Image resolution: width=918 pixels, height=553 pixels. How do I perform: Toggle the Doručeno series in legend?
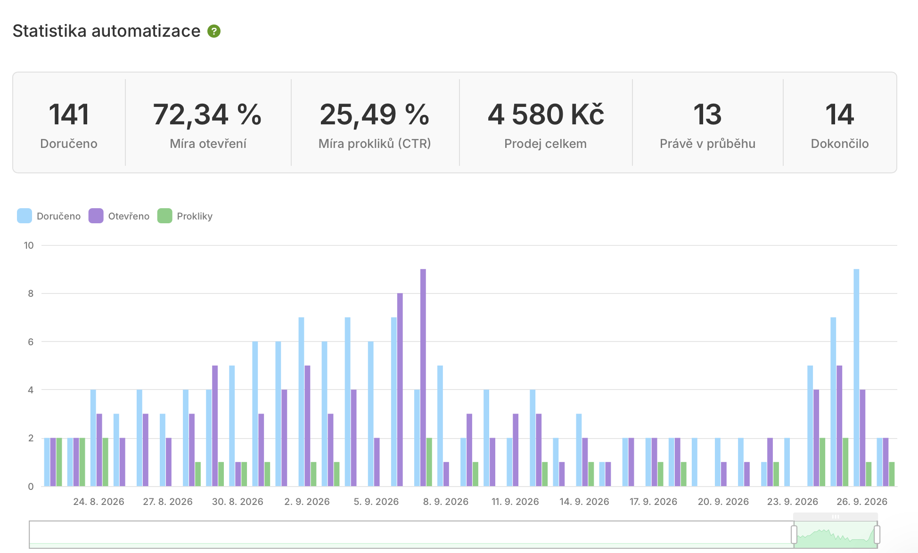[x=49, y=216]
